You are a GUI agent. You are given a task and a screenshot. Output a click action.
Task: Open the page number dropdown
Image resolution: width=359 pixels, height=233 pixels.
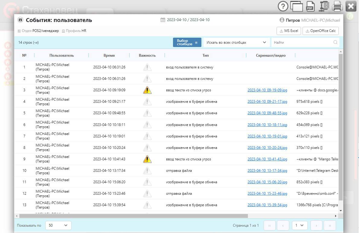[x=300, y=225]
